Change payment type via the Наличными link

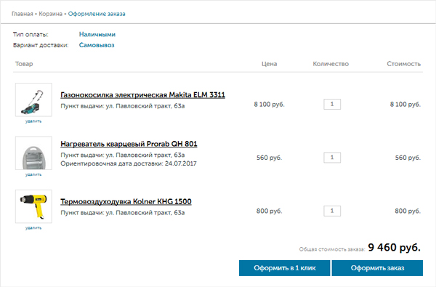(x=97, y=34)
